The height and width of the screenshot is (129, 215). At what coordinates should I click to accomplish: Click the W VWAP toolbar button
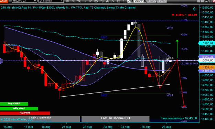162,1
